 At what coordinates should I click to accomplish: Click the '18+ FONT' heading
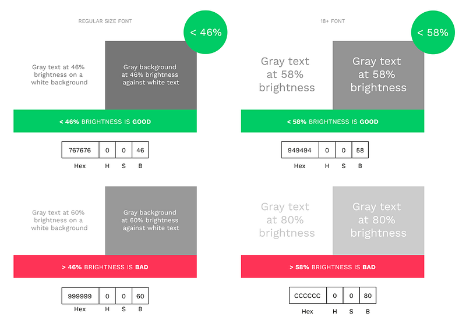point(333,21)
